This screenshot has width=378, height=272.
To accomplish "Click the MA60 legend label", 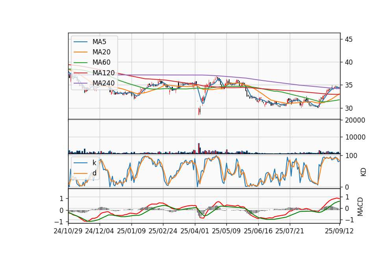I will coord(101,62).
